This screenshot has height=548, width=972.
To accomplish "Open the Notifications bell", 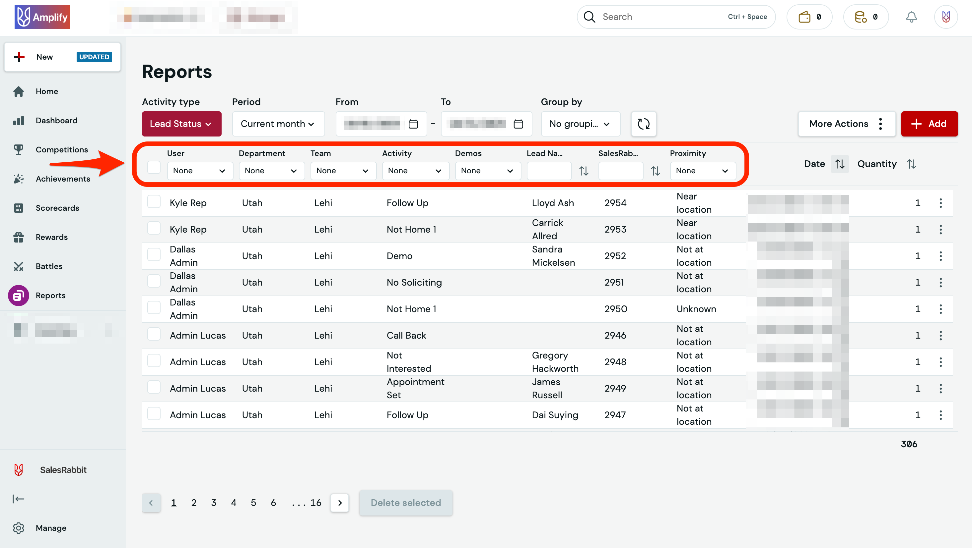I will point(912,17).
